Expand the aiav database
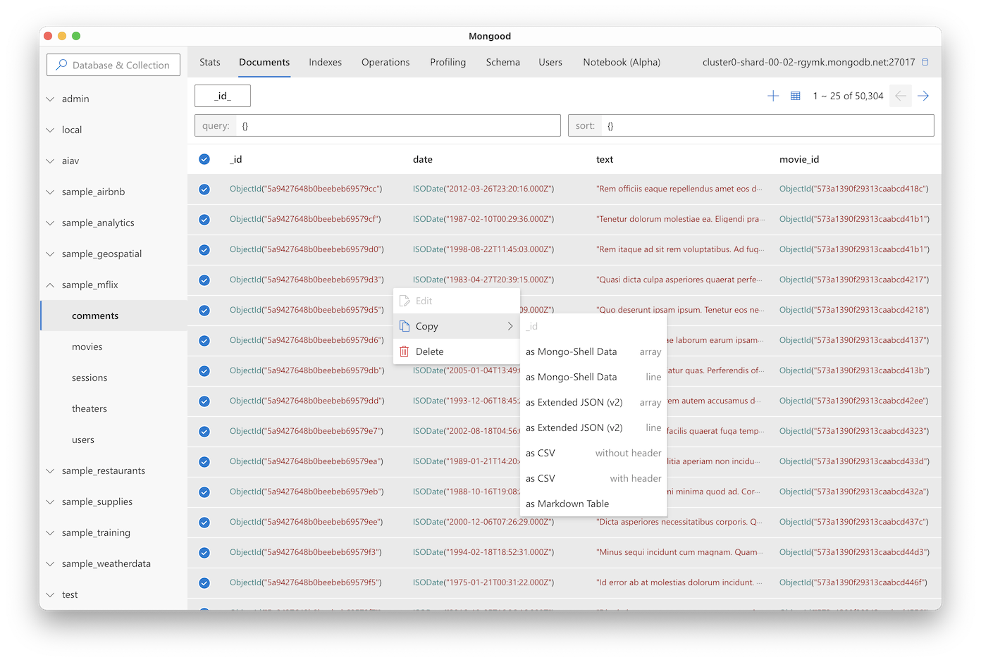This screenshot has height=662, width=981. coord(50,161)
